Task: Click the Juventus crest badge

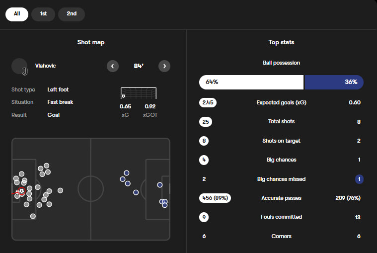Action: point(25,72)
